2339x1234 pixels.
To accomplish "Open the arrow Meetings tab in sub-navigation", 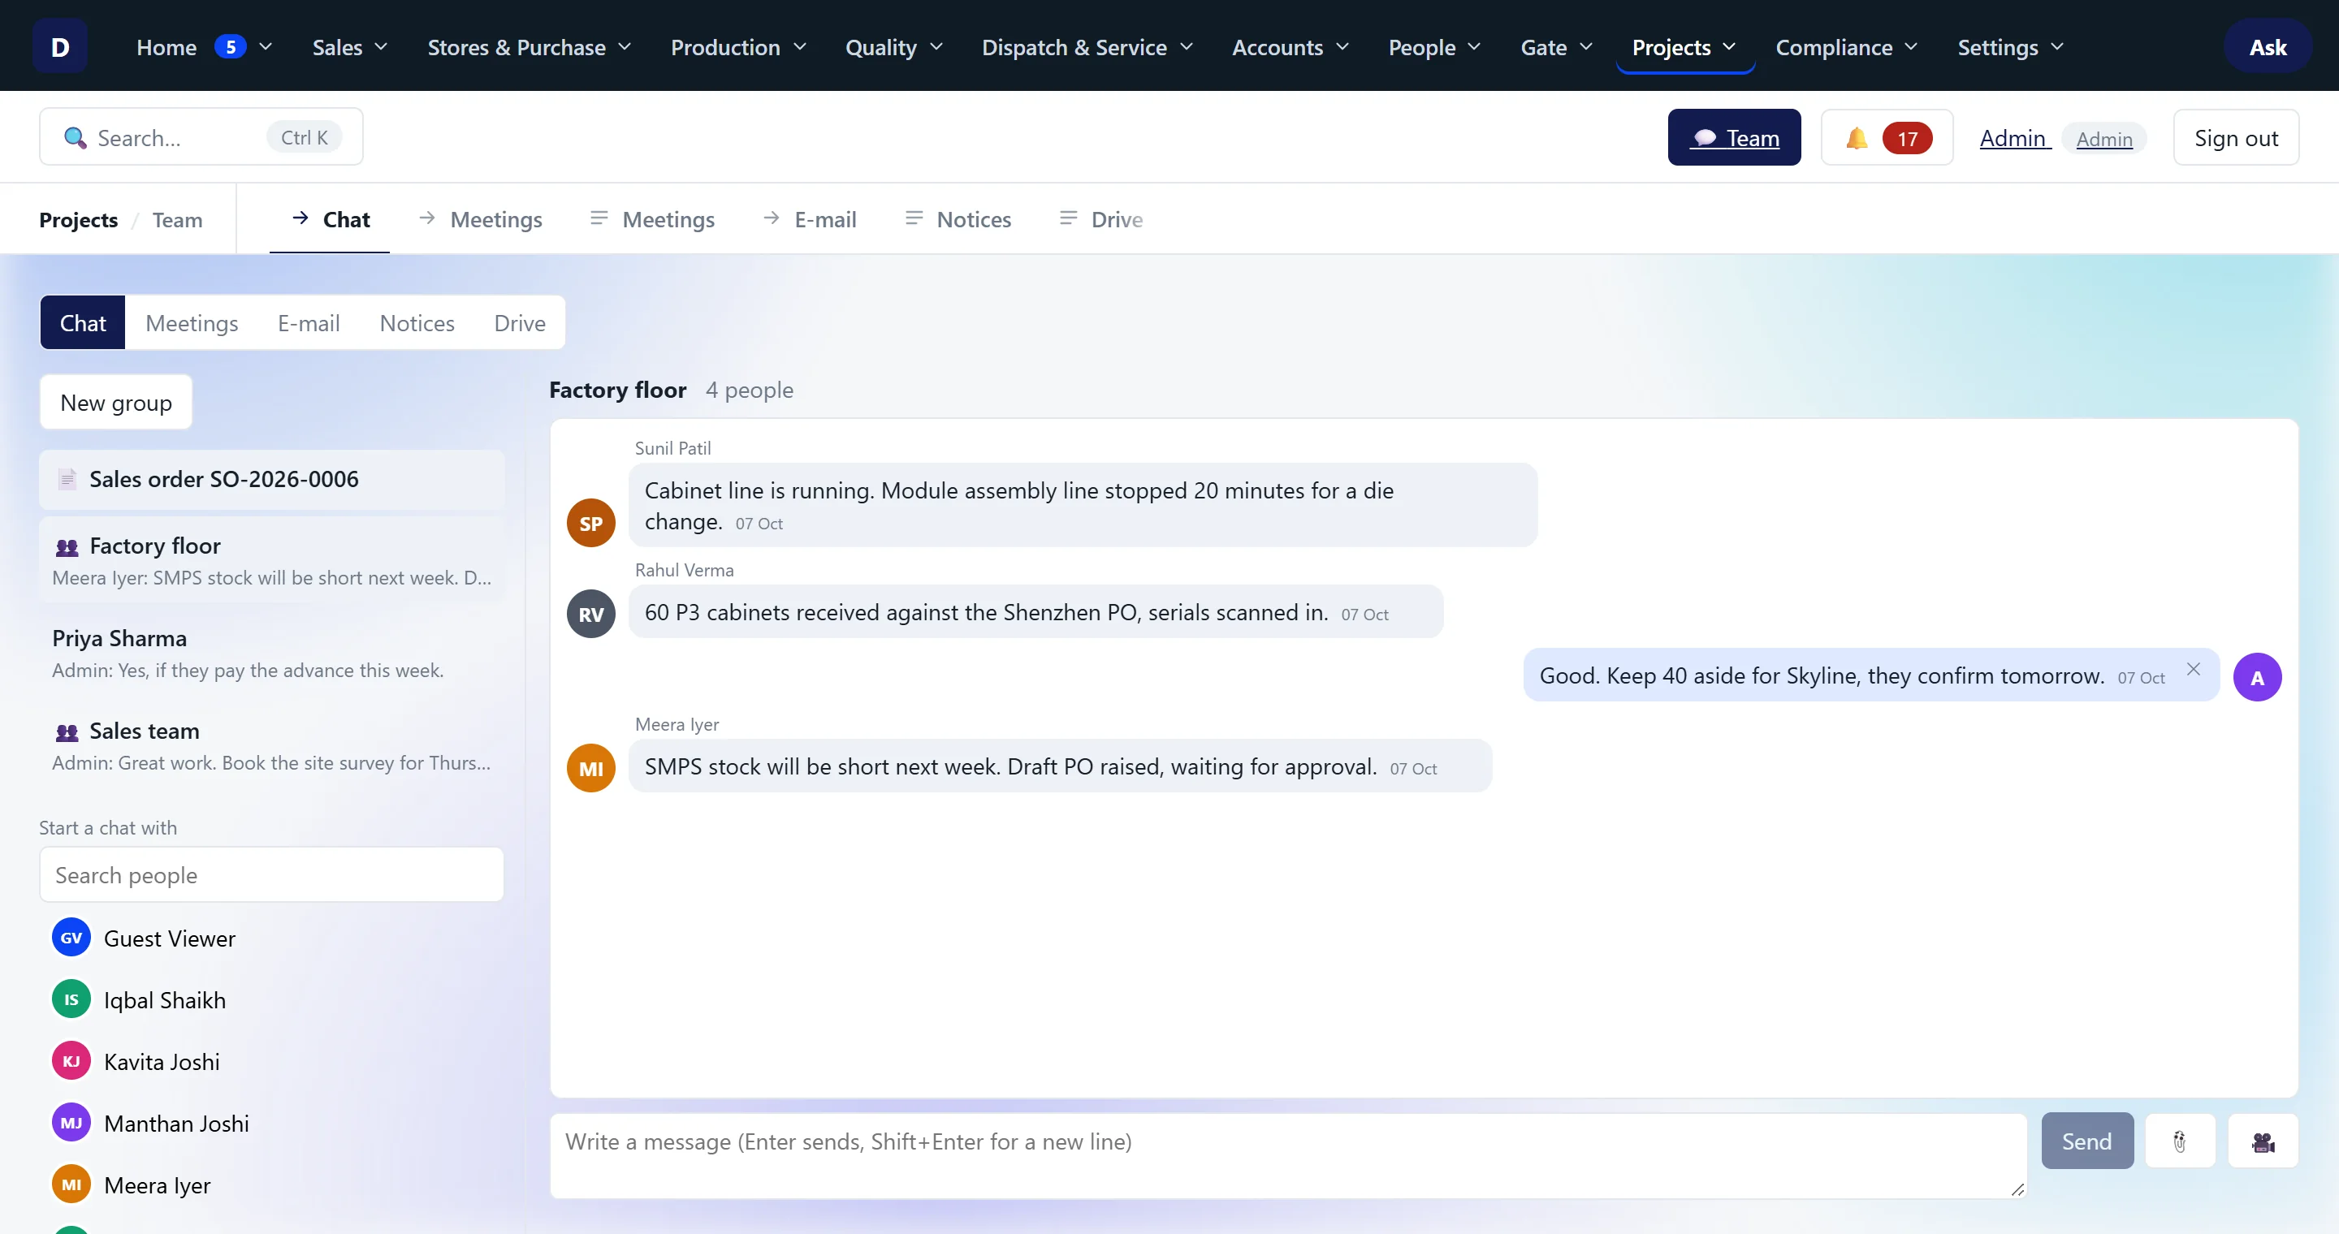I will click(480, 219).
